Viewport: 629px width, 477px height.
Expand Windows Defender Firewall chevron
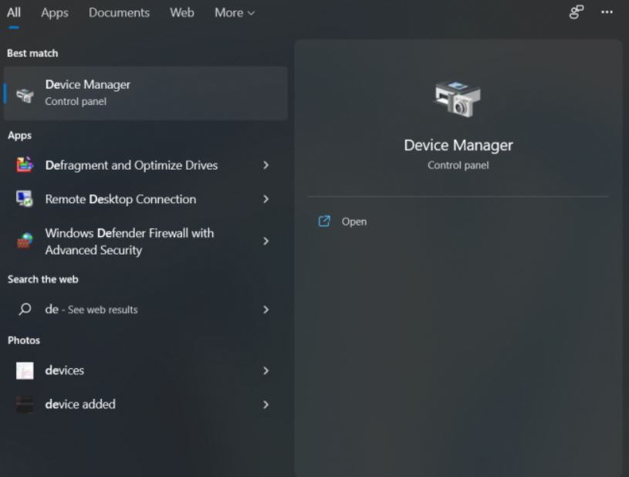[x=265, y=242]
